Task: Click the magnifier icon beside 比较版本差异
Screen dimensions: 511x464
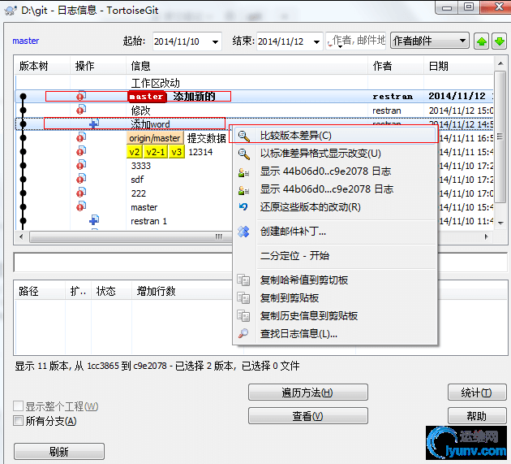Action: (x=244, y=136)
